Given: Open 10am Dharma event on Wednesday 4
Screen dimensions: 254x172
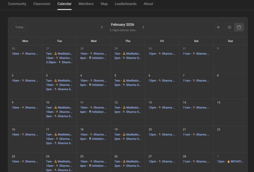Looking at the screenshot, I should coord(93,81).
